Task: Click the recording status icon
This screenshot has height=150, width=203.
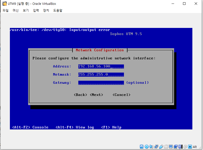Action: [176, 147]
